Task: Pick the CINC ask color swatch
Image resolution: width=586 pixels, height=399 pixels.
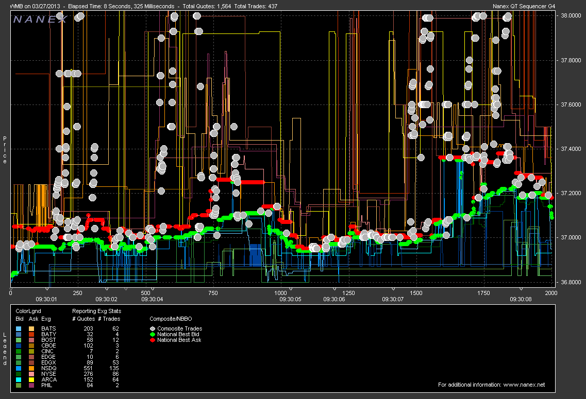Action: (x=32, y=351)
